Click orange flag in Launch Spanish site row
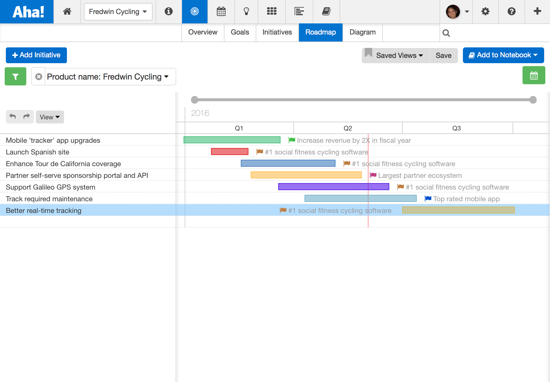Image resolution: width=550 pixels, height=382 pixels. point(260,152)
